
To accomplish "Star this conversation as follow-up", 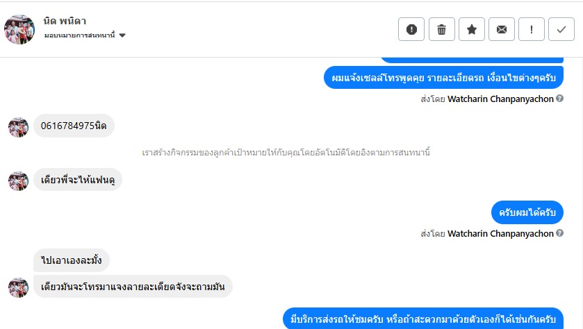I will 471,30.
